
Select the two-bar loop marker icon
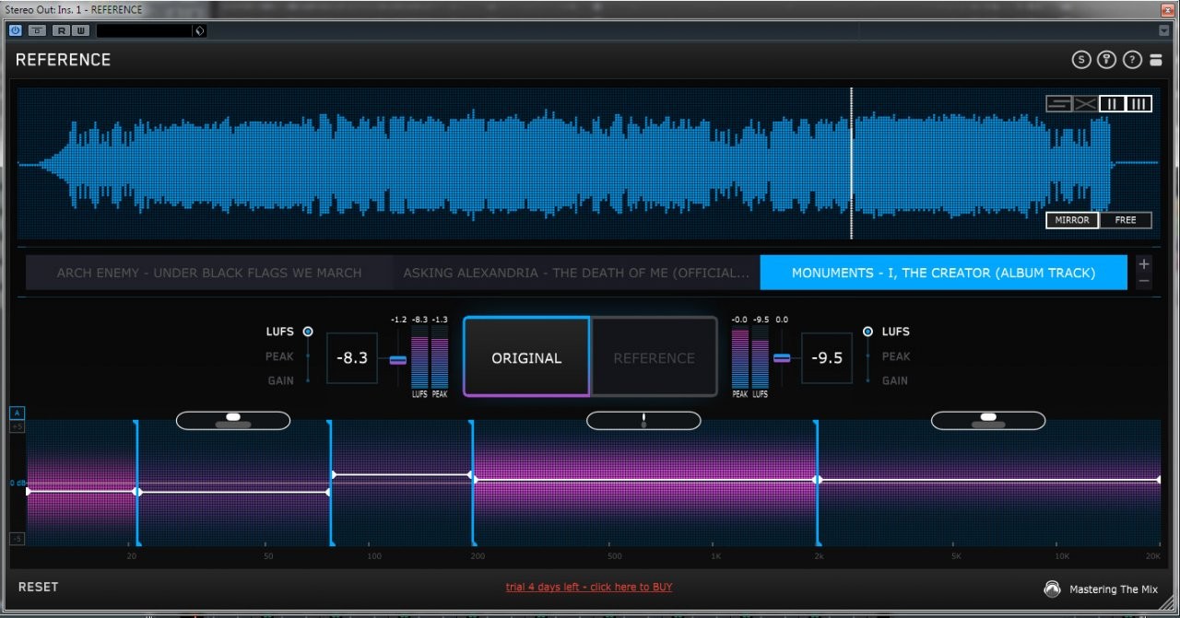[1113, 104]
